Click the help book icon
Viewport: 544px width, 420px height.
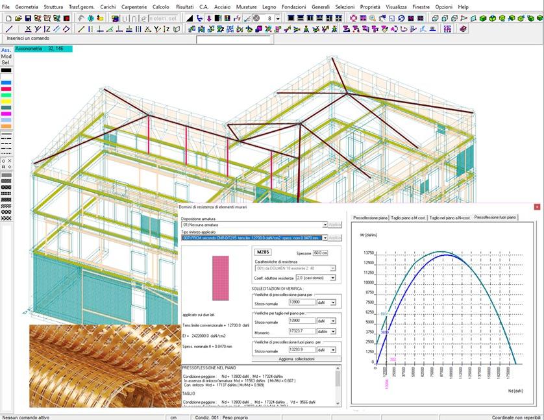click(x=463, y=29)
